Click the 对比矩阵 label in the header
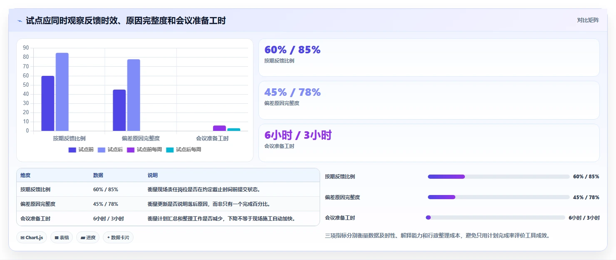Viewport: 616px width, 260px height. [588, 20]
